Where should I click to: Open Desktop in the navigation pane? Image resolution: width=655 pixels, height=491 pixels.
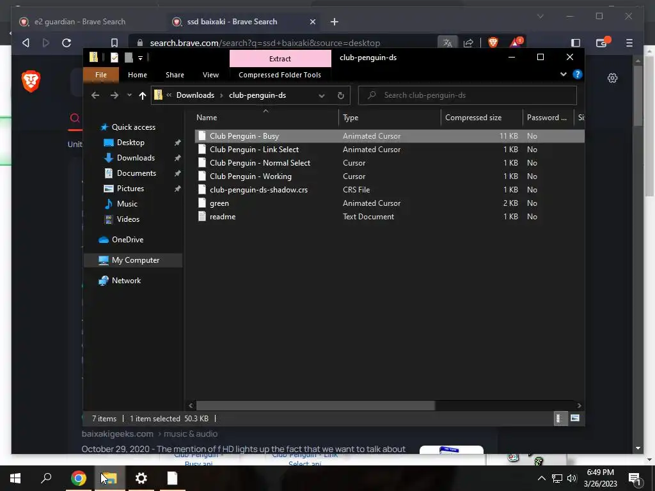click(x=130, y=143)
